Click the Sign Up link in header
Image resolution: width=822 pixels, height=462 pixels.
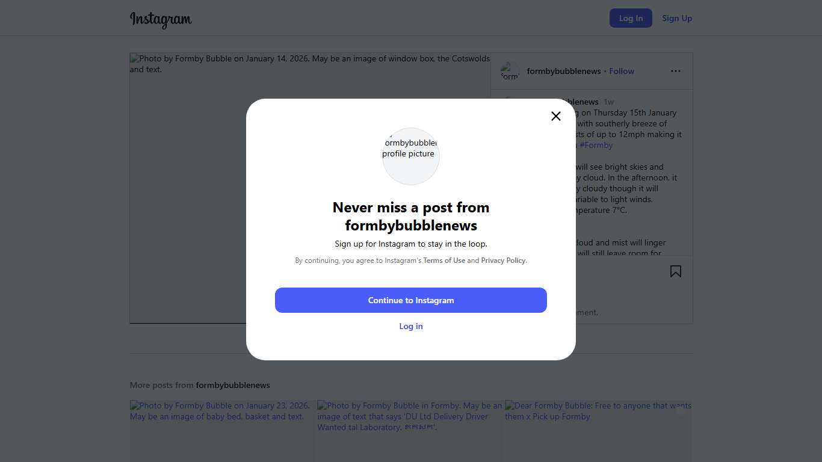pos(677,18)
